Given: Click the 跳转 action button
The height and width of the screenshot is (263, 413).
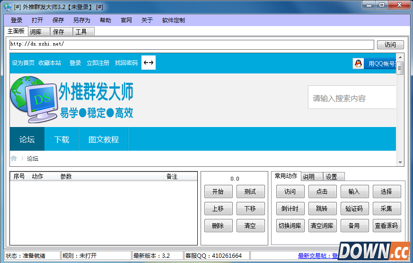Looking at the screenshot, I should [x=322, y=209].
